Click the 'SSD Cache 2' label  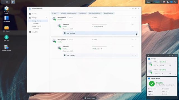point(71,33)
